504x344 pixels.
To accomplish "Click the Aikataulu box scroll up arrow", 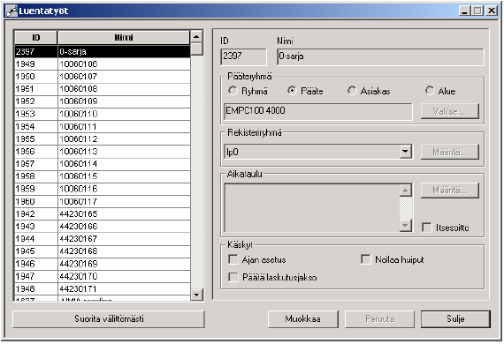I will 406,191.
